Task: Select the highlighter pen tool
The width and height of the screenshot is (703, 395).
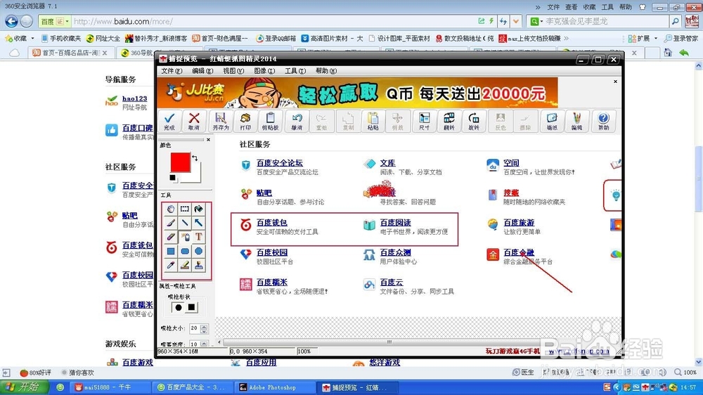Action: click(185, 265)
